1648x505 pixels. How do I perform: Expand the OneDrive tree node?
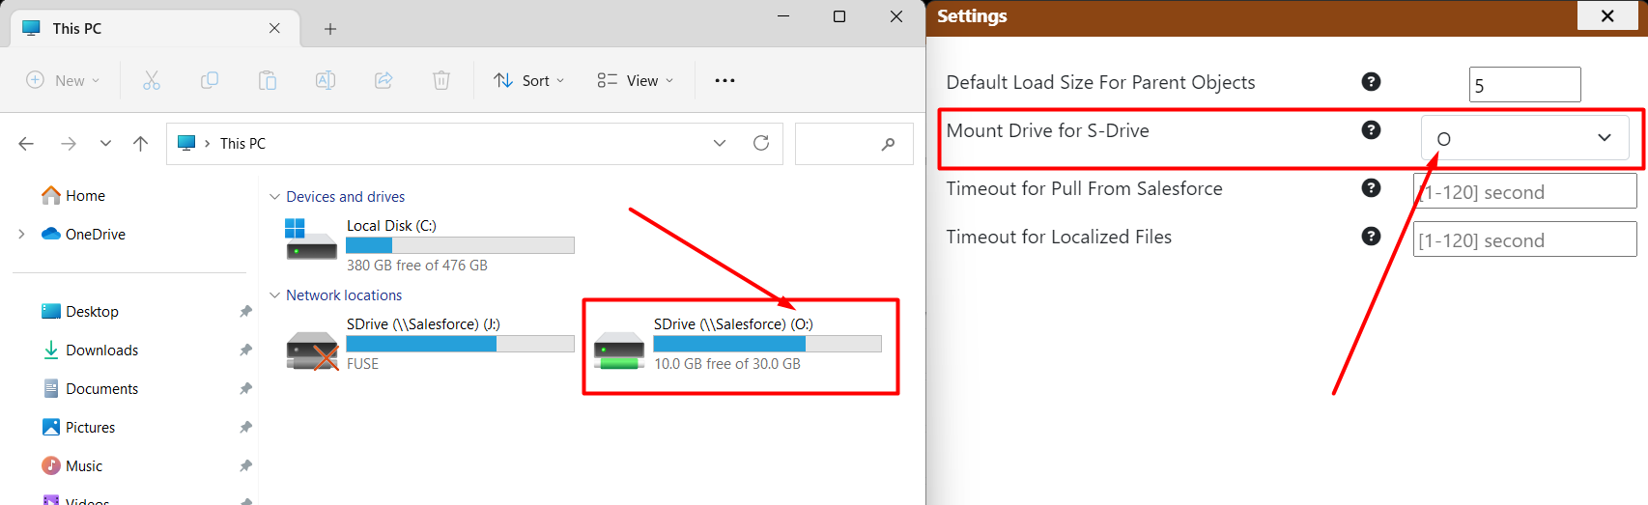[21, 234]
